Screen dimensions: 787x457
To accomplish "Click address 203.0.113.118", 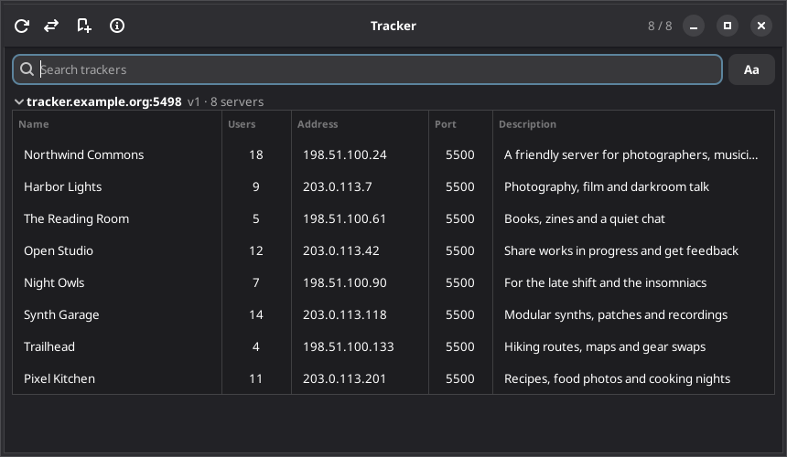I will [x=344, y=315].
